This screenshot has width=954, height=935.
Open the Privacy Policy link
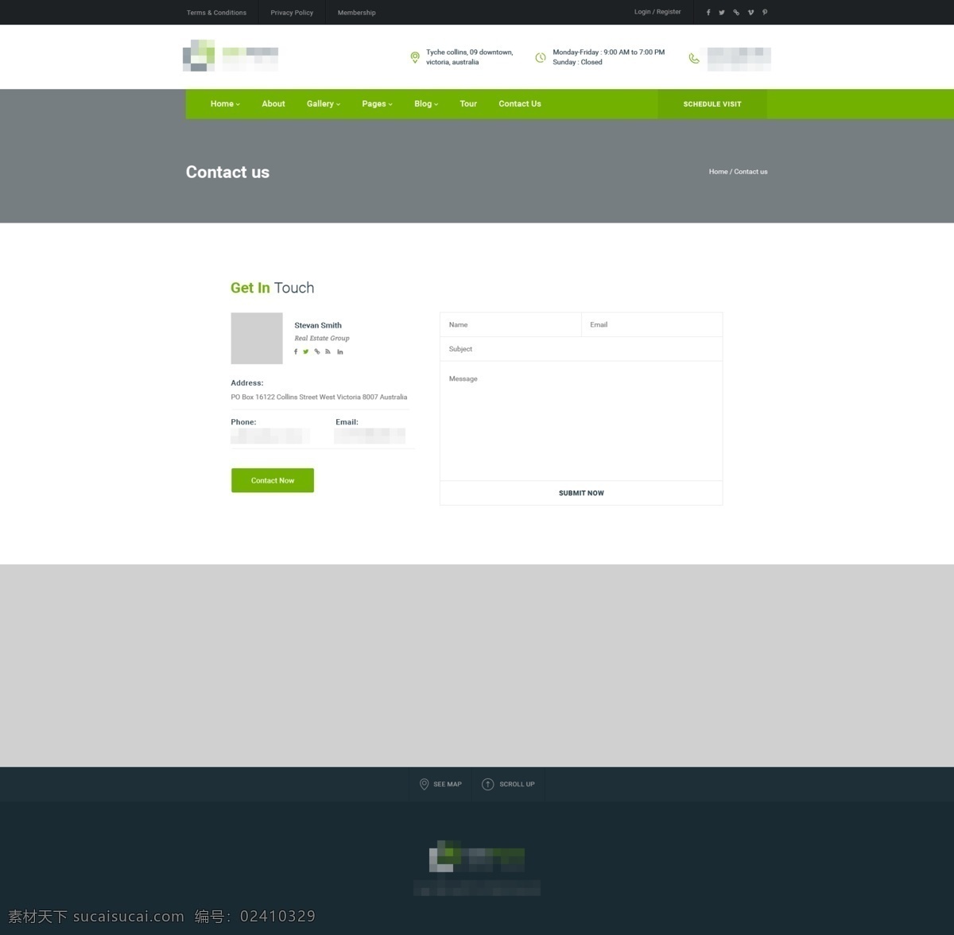[x=292, y=13]
